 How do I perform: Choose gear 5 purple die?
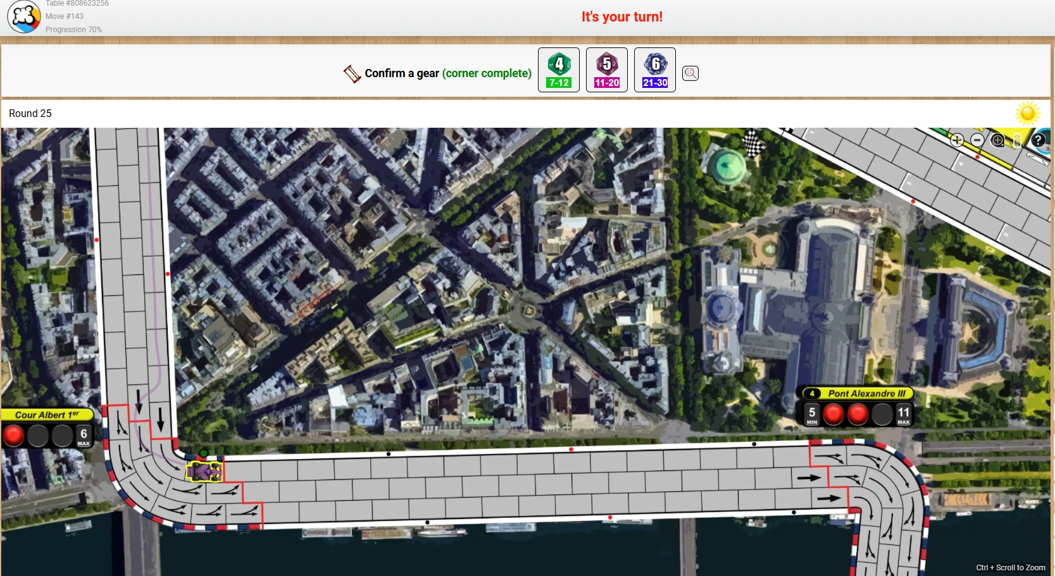606,70
